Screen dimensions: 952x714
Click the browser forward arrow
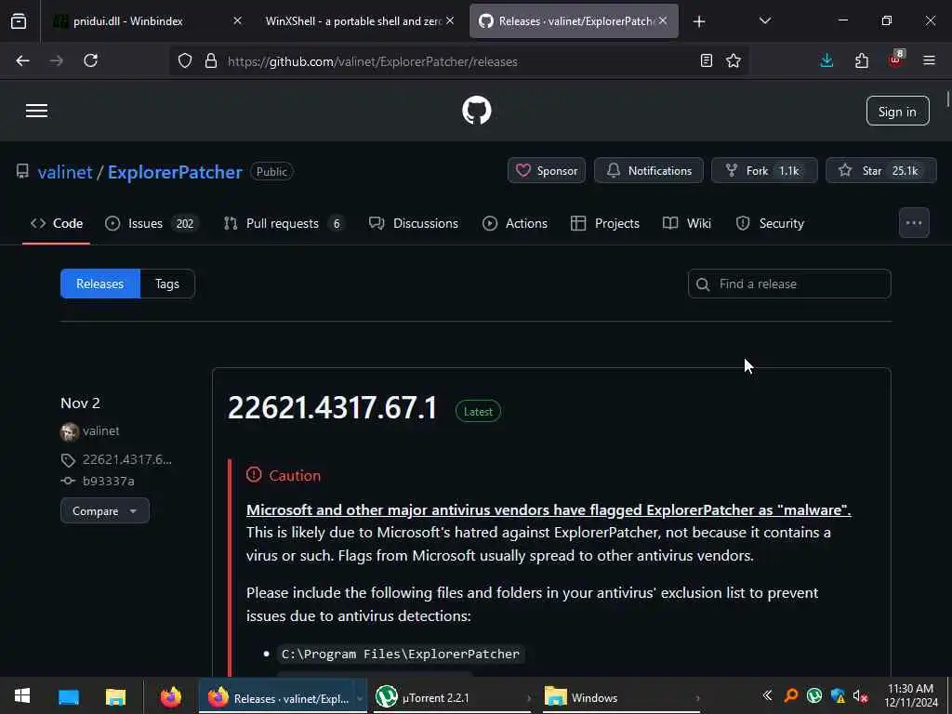coord(57,60)
